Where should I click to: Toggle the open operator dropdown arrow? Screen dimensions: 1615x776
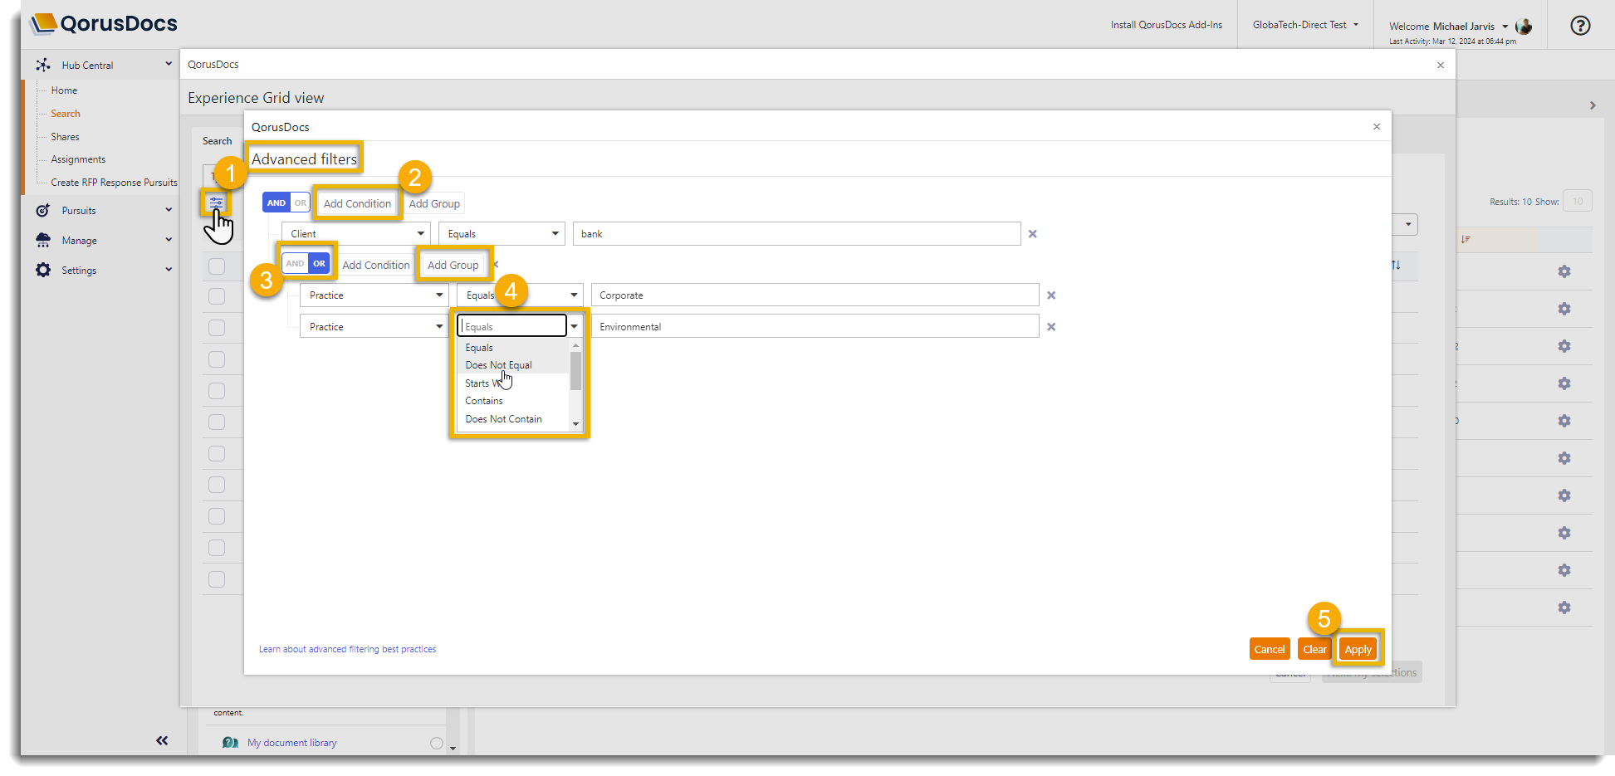(x=575, y=326)
